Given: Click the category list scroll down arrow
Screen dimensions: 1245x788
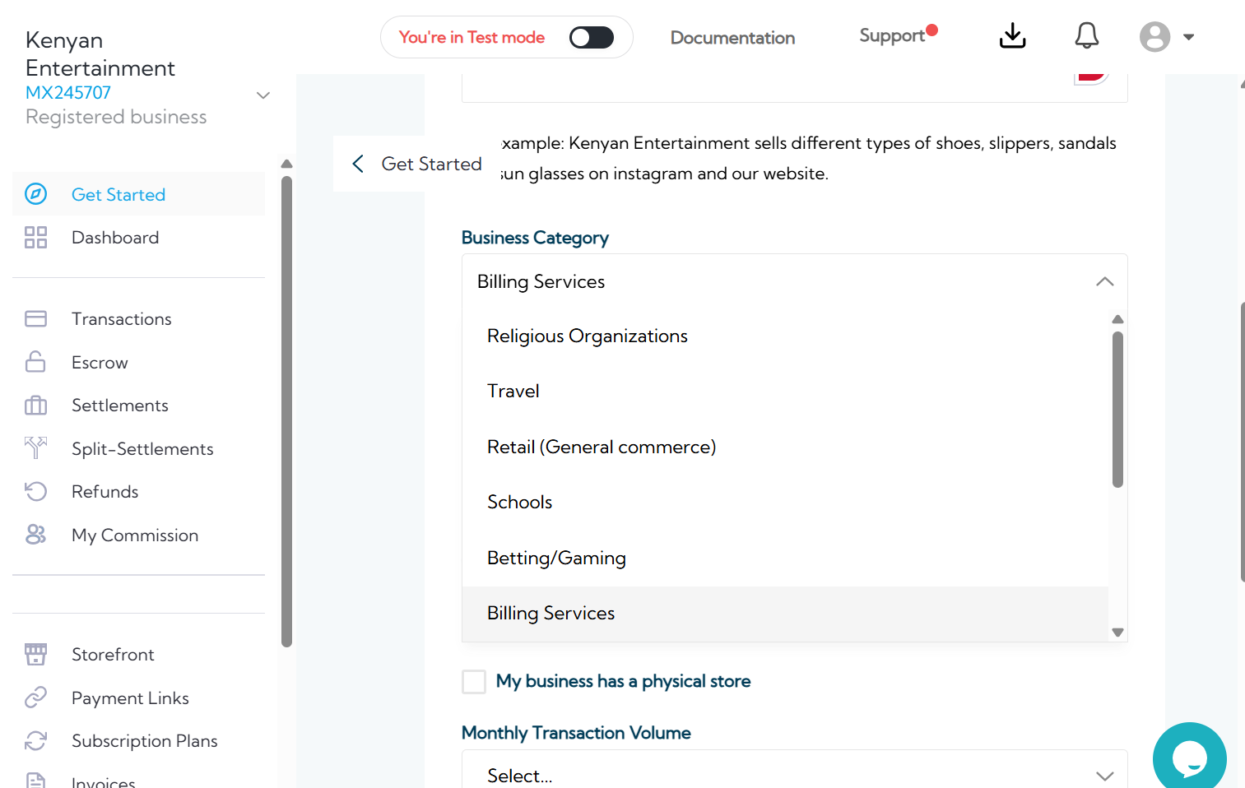Looking at the screenshot, I should (x=1117, y=633).
